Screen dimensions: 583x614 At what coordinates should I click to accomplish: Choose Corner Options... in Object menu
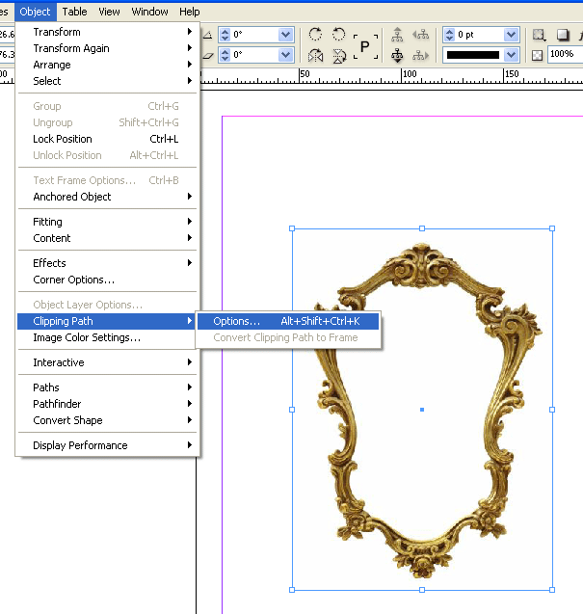[107, 280]
